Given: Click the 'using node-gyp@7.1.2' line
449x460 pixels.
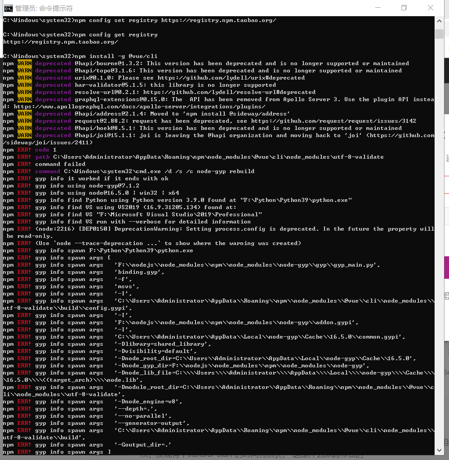Looking at the screenshot, I should point(71,186).
